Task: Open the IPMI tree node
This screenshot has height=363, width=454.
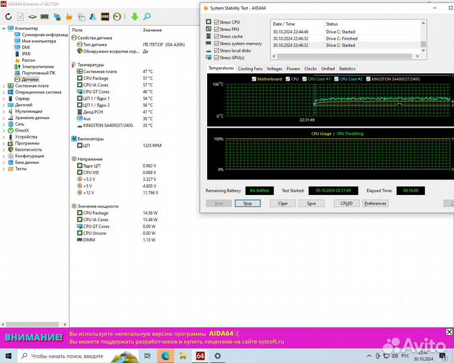Action: pos(26,54)
